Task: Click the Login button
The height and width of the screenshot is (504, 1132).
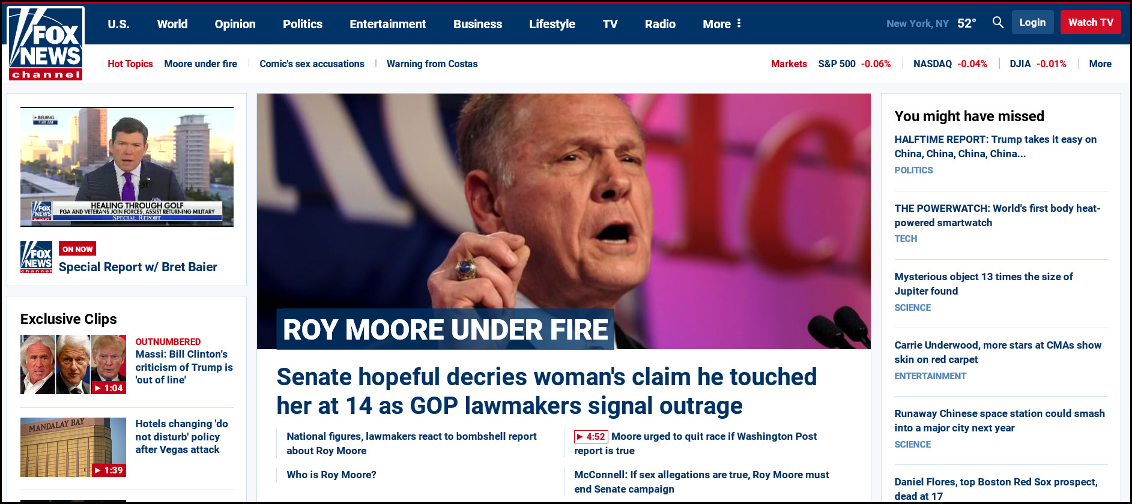Action: point(1032,22)
